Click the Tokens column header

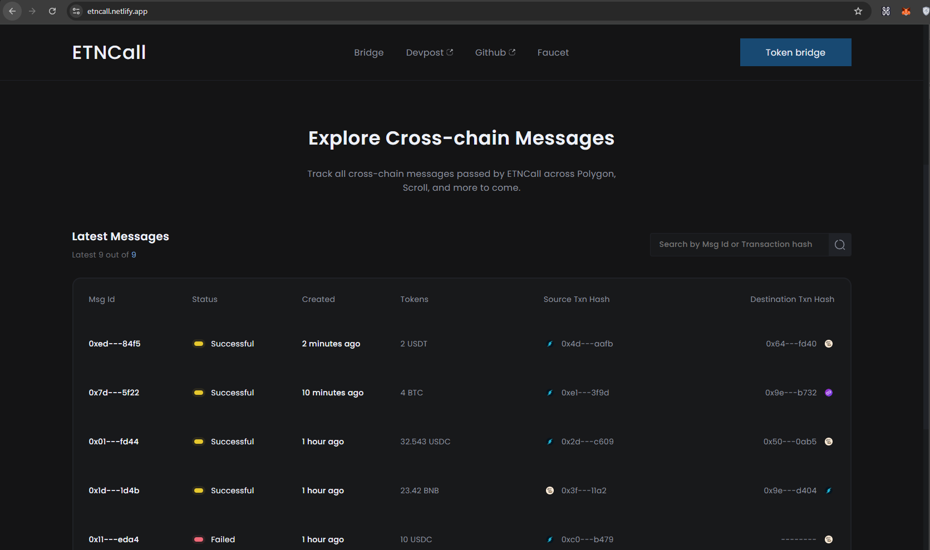click(415, 299)
